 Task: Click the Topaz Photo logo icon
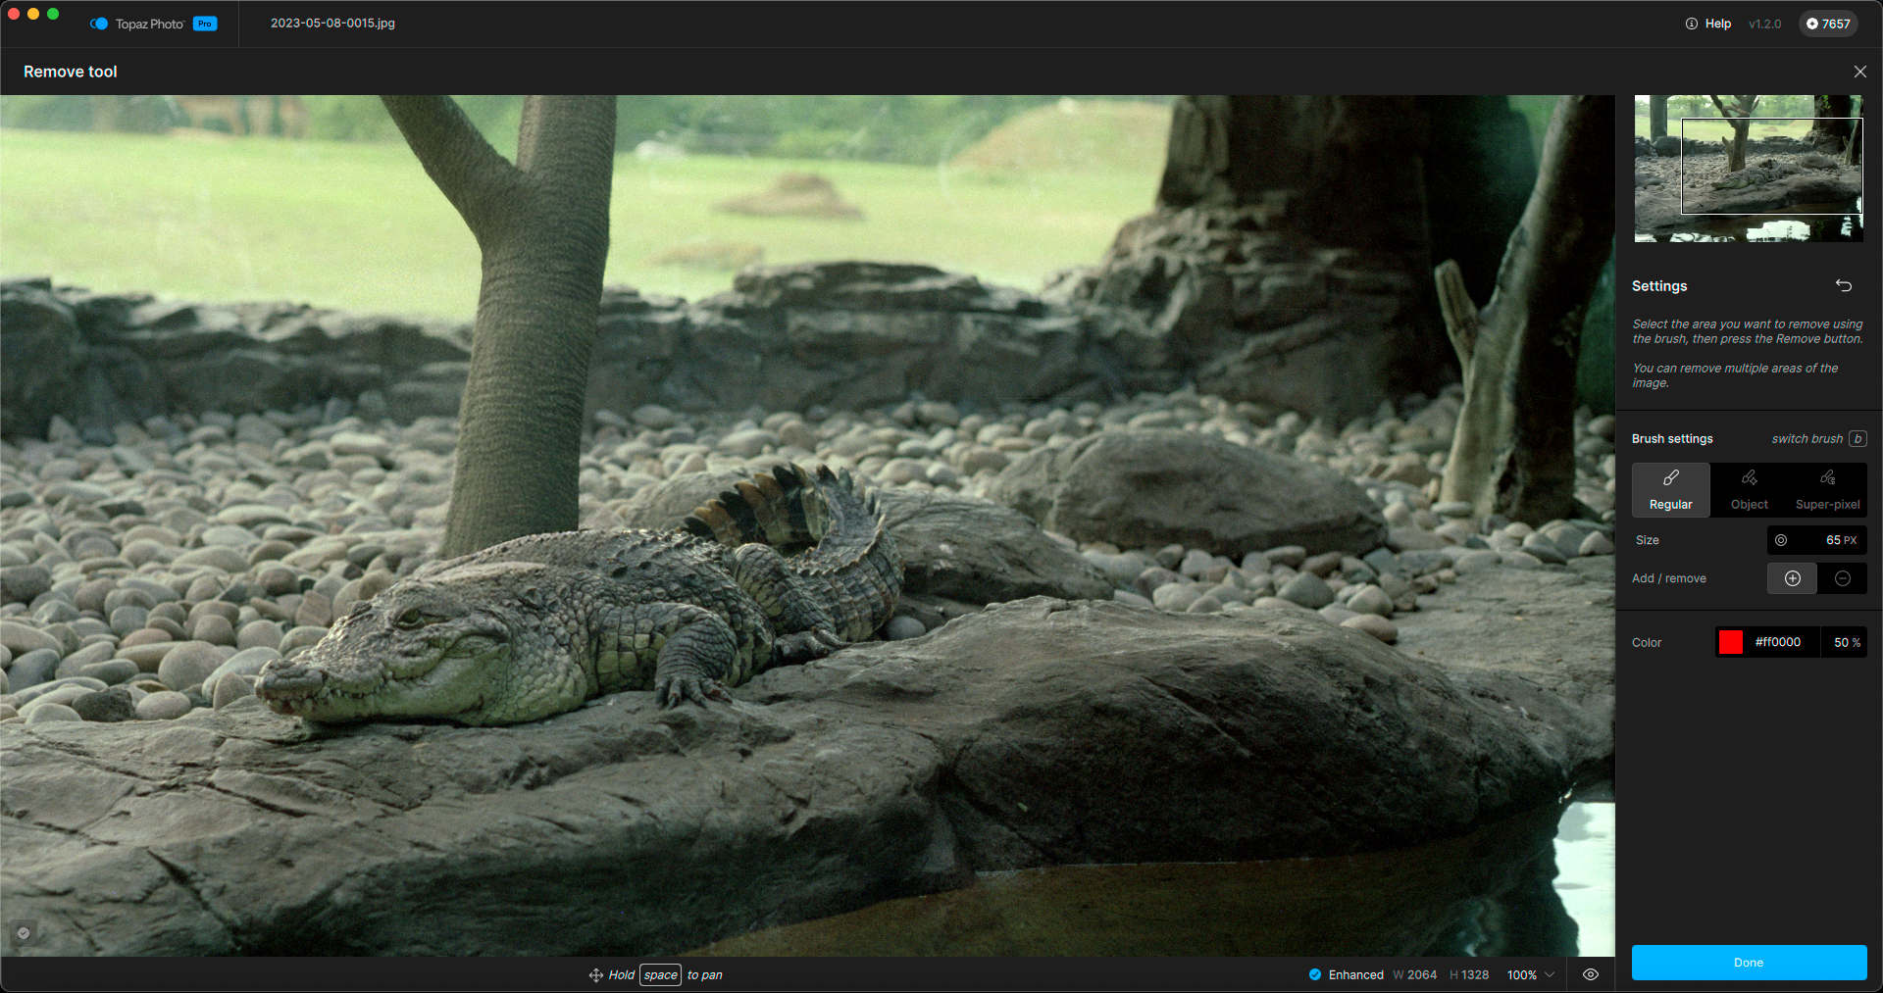[99, 24]
